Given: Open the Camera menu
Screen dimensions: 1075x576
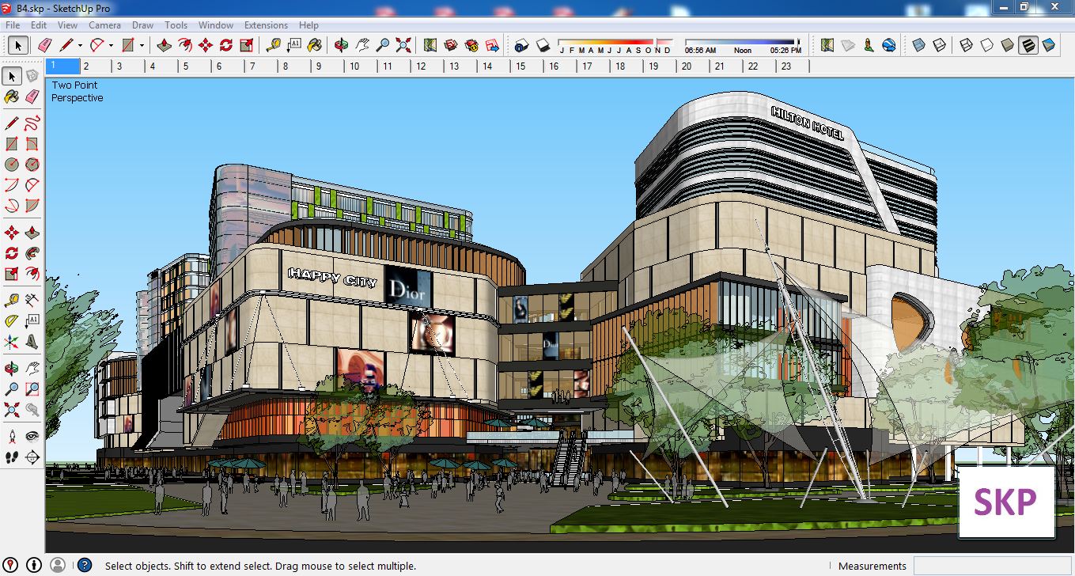Looking at the screenshot, I should (104, 25).
